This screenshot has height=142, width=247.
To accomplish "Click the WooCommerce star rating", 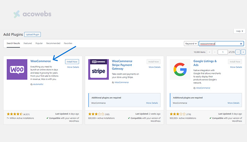I will click(15, 114).
